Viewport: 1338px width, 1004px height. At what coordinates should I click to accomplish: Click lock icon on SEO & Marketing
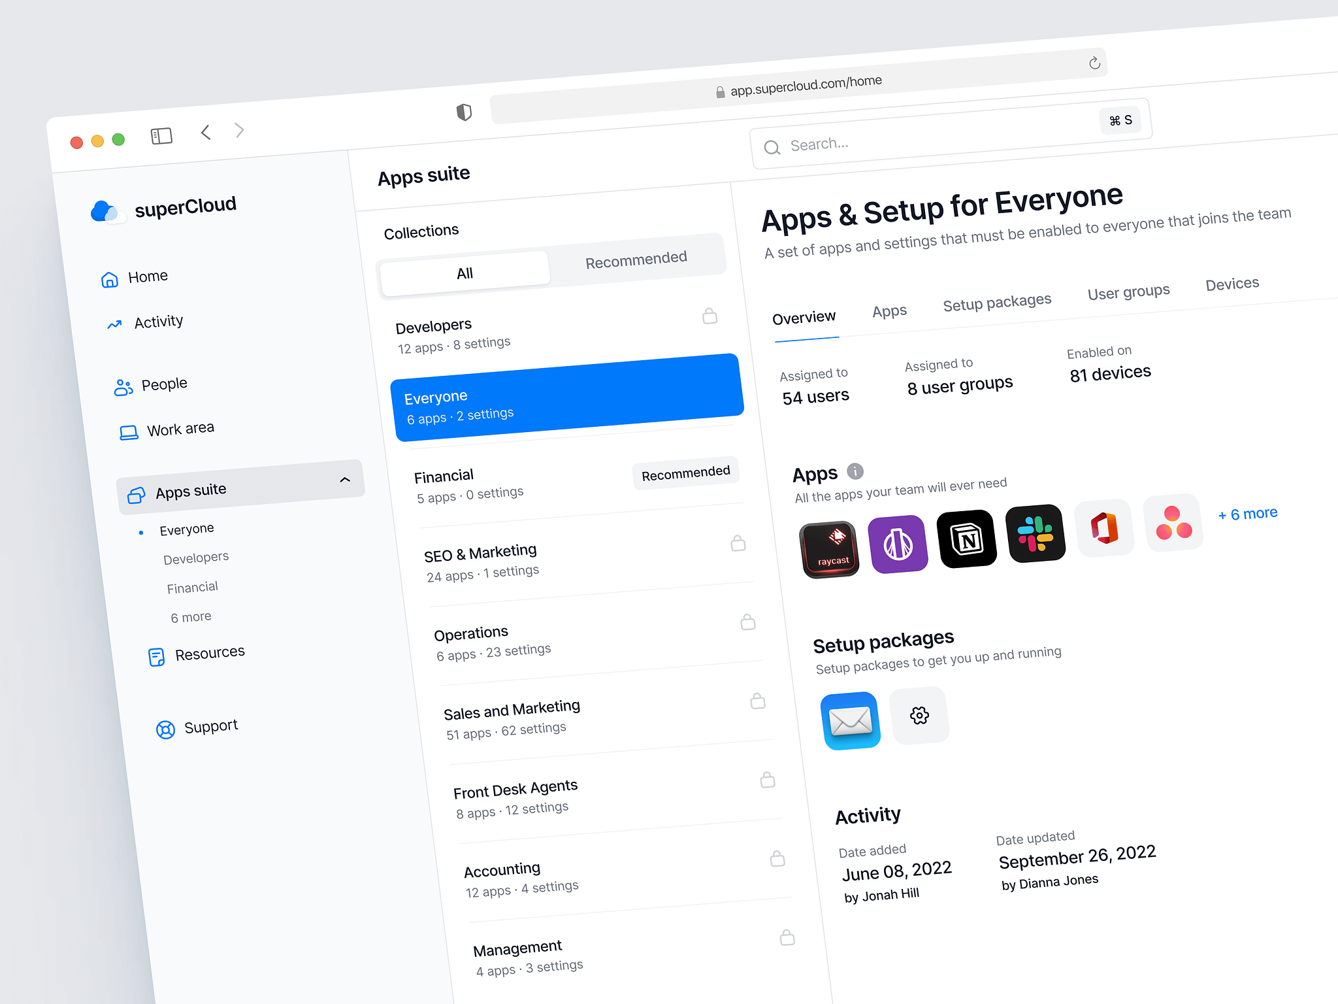738,543
